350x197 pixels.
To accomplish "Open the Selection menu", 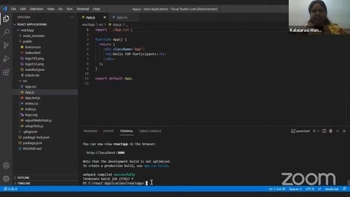I will pyautogui.click(x=37, y=9).
